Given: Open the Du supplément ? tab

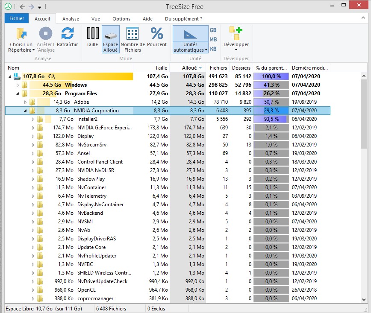Looking at the screenshot, I should pyautogui.click(x=184, y=19).
